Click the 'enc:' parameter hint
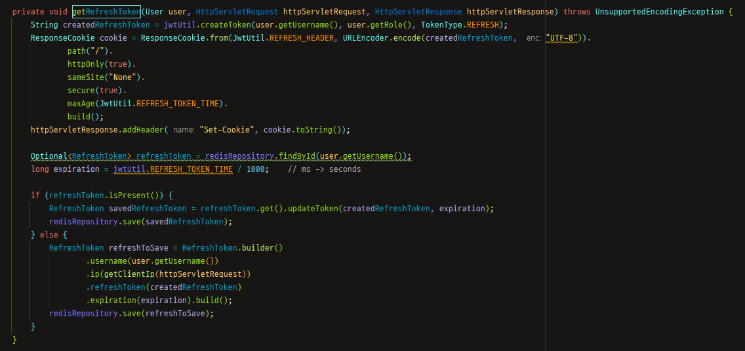 534,37
